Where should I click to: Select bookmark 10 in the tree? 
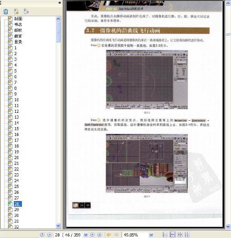tap(17, 100)
